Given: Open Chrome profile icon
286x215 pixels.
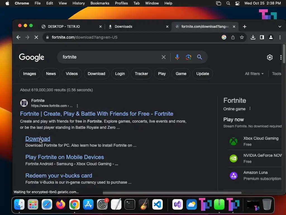Looking at the screenshot, I should 271,37.
